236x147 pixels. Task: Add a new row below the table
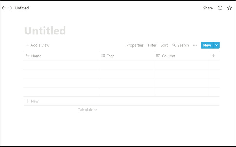click(32, 101)
